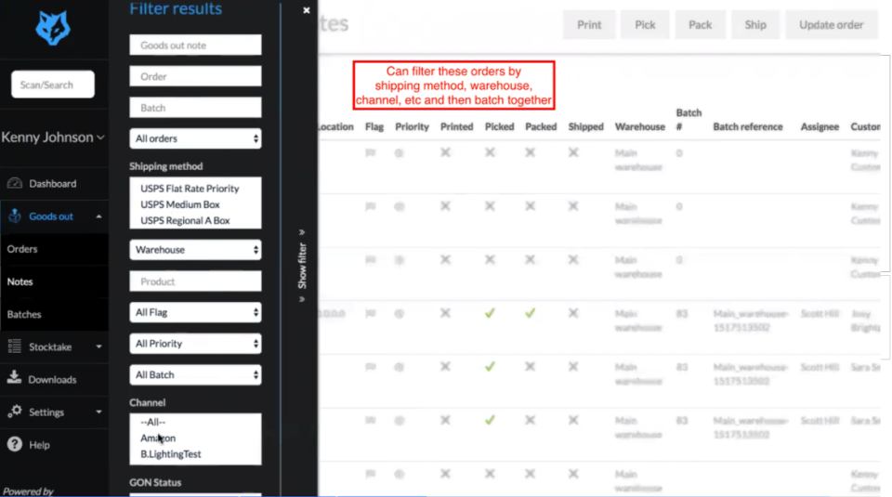Viewport: 892px width, 497px height.
Task: Open the Help menu item
Action: click(39, 445)
